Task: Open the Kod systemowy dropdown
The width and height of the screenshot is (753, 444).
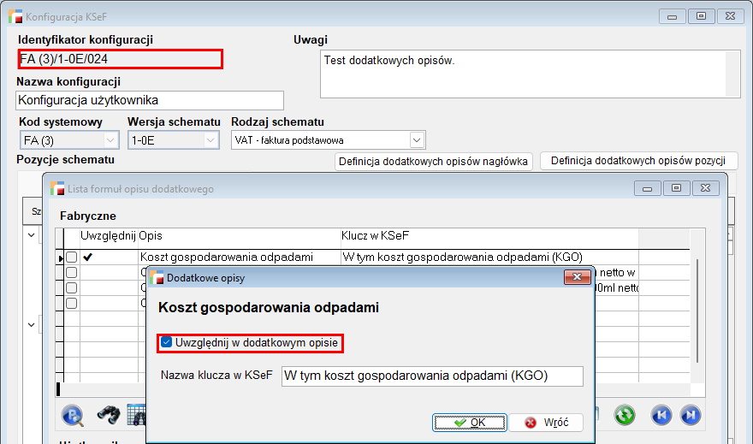Action: click(x=110, y=139)
